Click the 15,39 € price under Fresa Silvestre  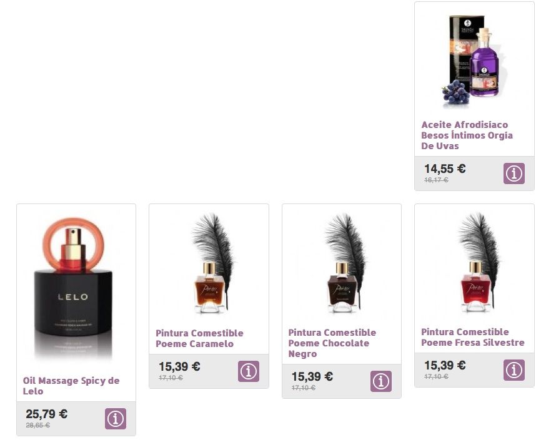pyautogui.click(x=445, y=365)
